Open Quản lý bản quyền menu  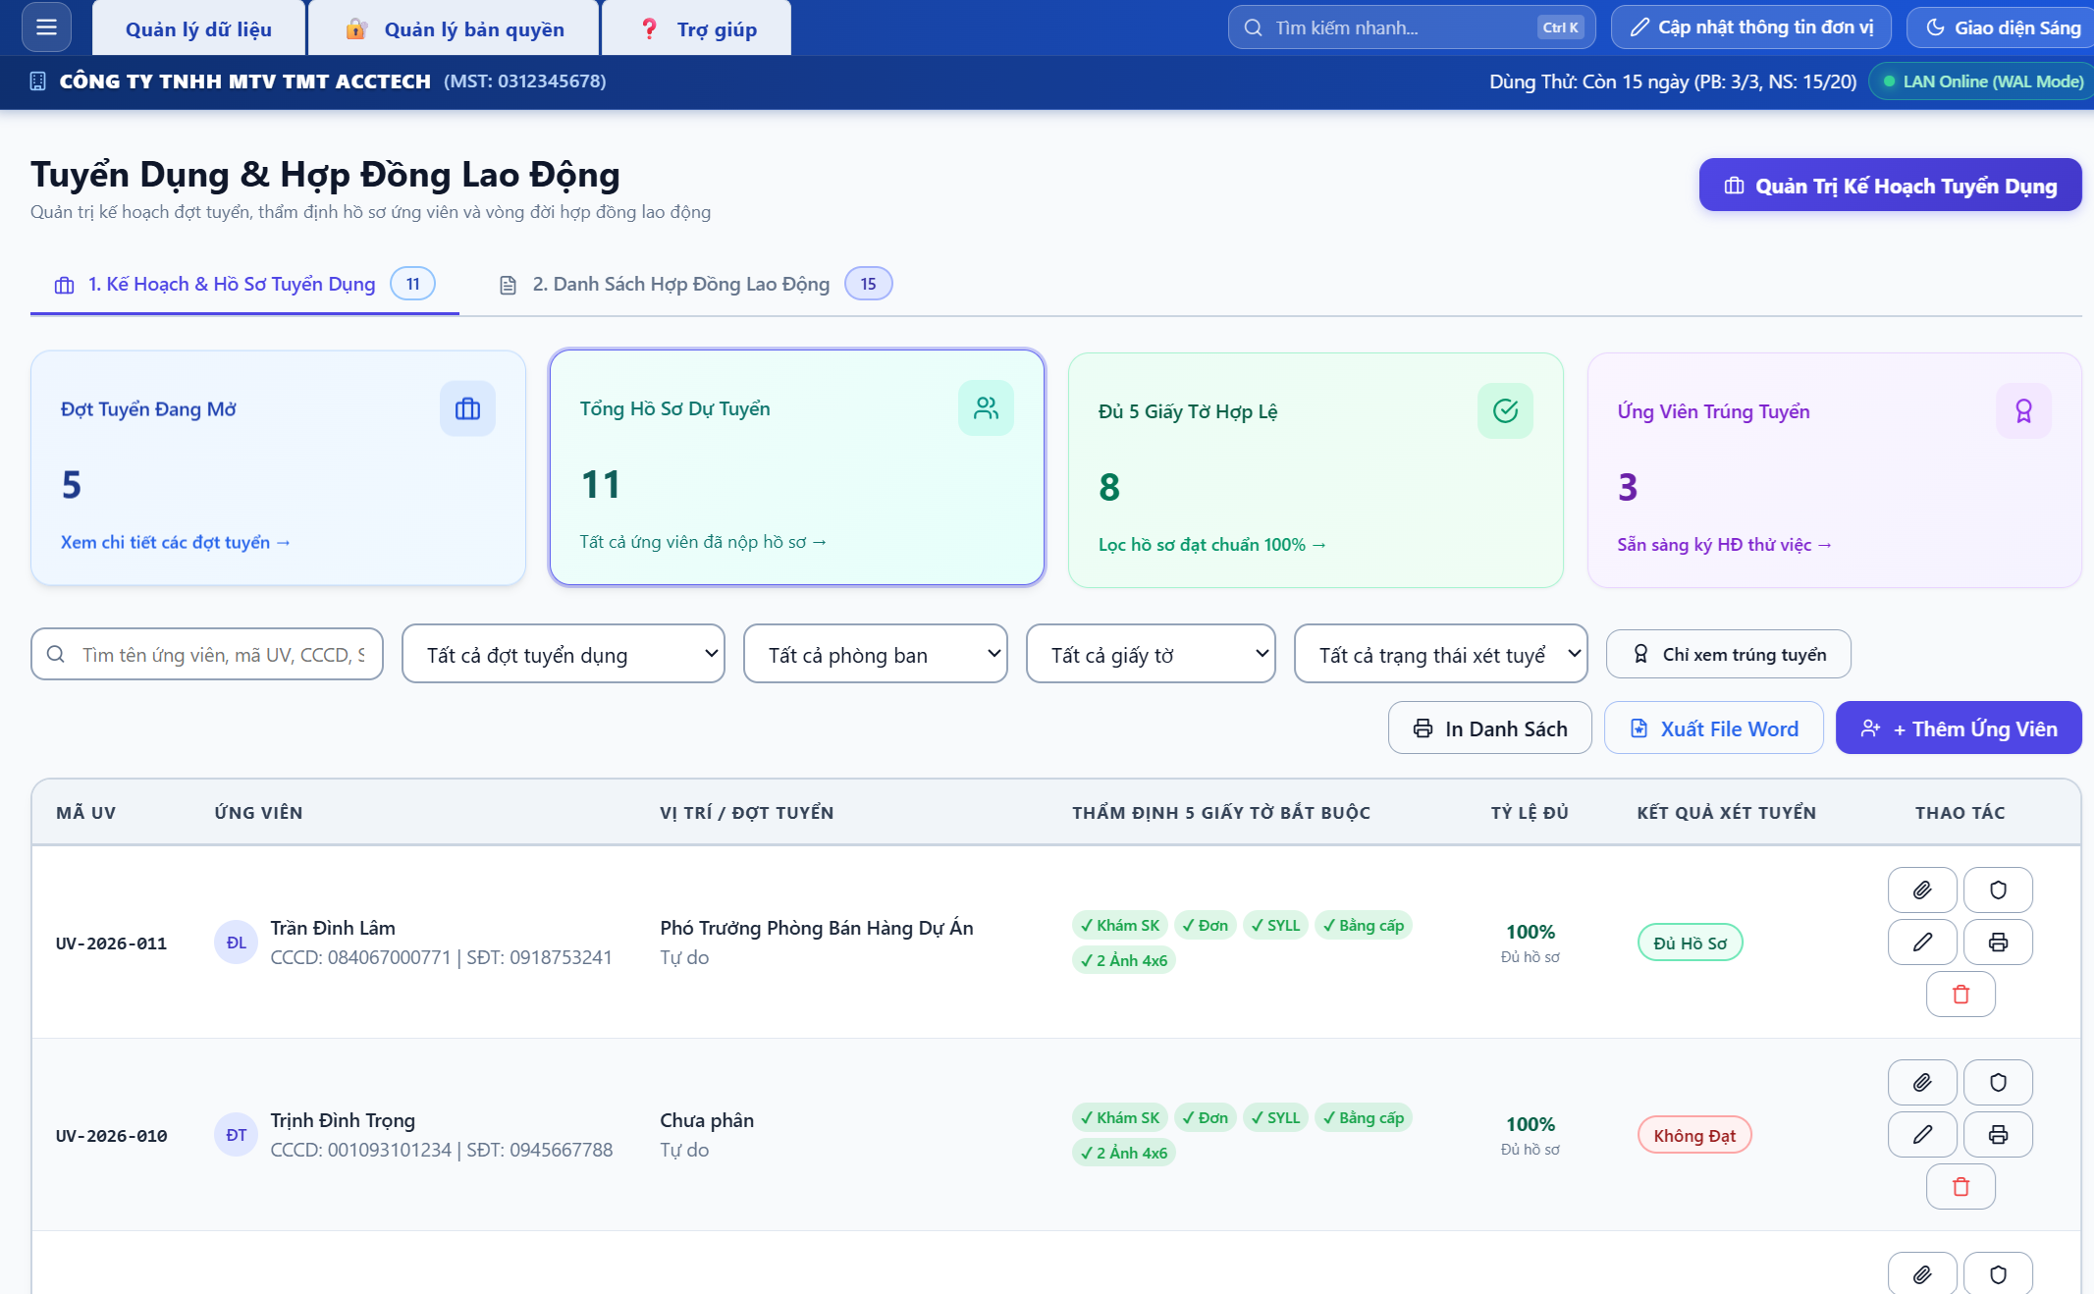click(x=454, y=28)
